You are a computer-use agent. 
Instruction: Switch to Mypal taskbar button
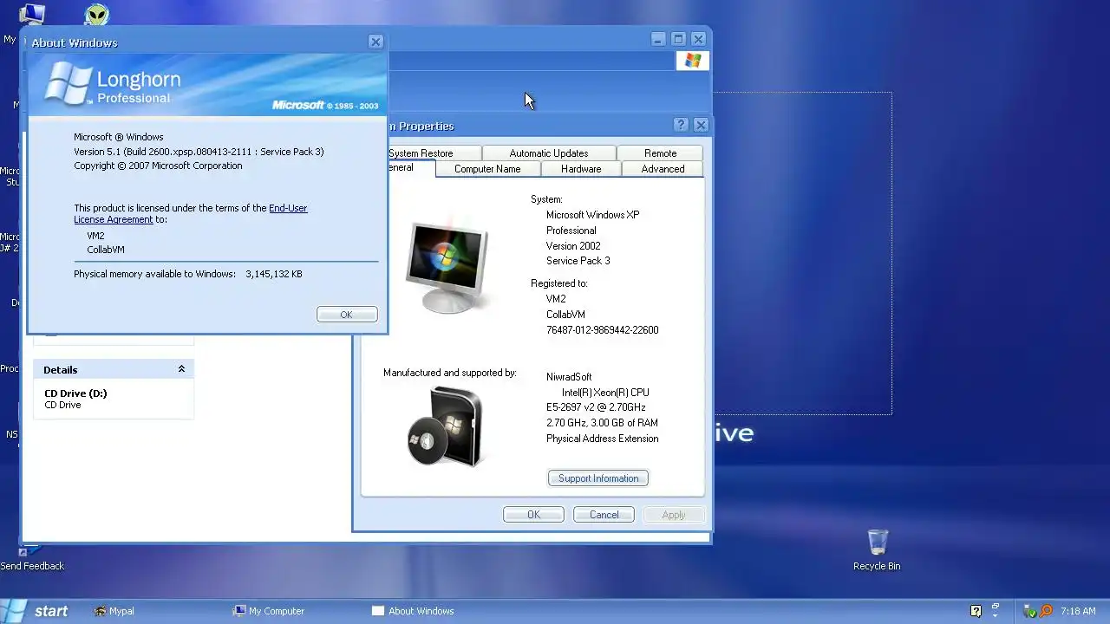coord(114,611)
